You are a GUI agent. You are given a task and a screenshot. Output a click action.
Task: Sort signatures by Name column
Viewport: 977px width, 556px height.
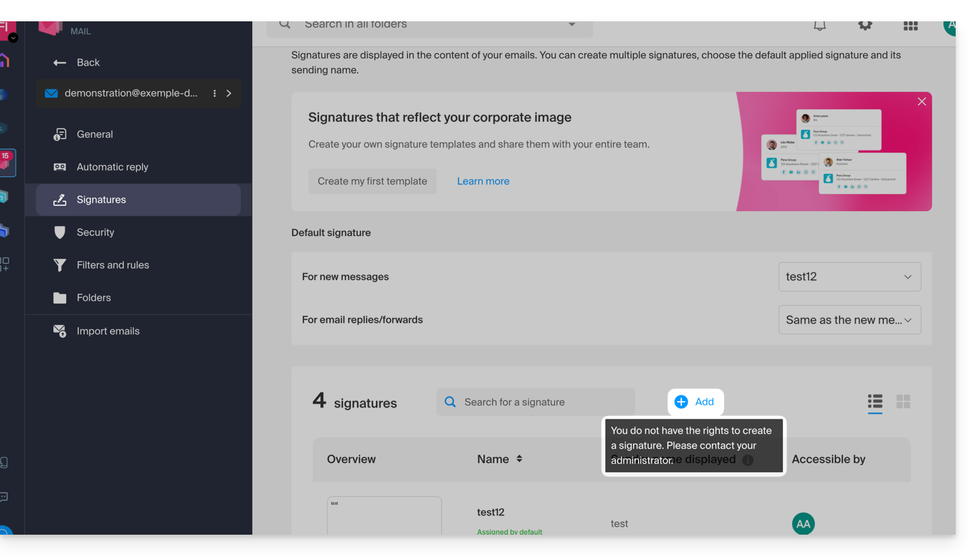519,459
